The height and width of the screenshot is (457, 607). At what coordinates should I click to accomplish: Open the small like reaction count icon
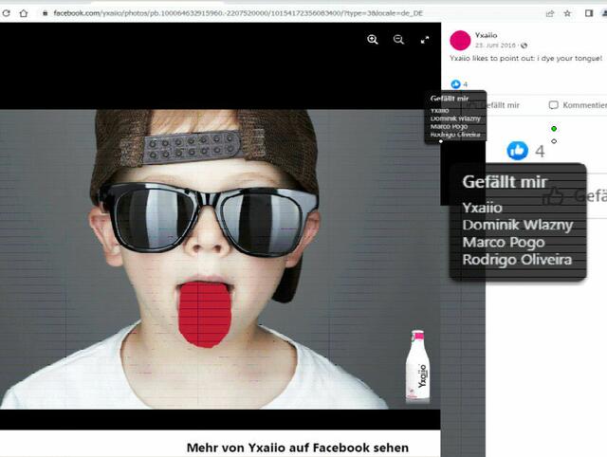455,84
